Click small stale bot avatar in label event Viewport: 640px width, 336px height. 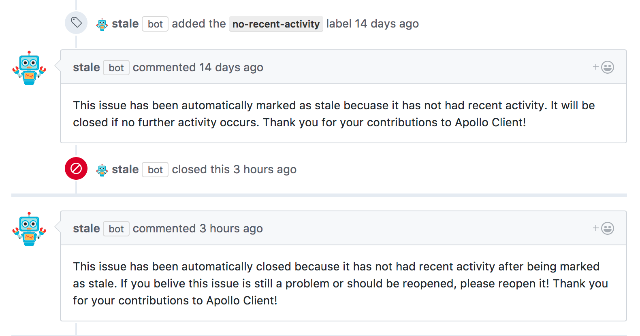click(x=102, y=24)
